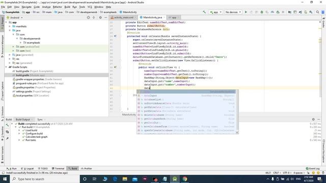The image size is (326, 183).
Task: Expand the res folder
Action: 10,59
